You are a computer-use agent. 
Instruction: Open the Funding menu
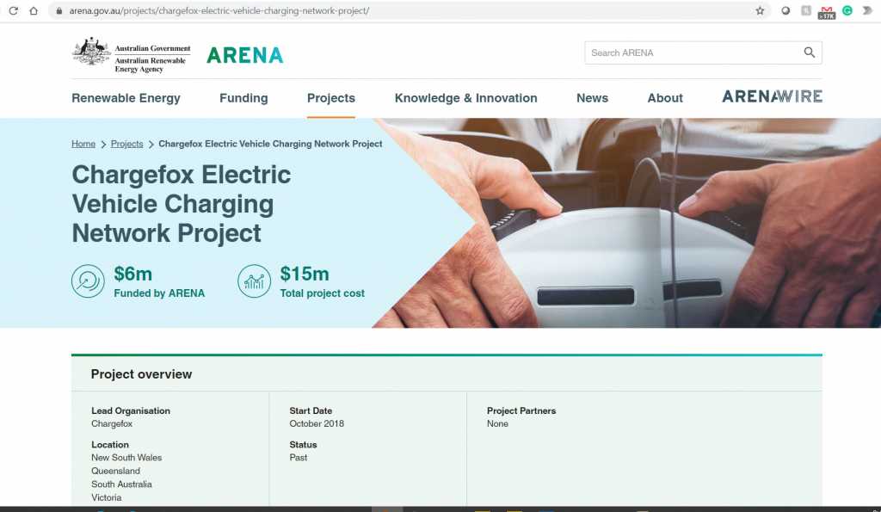(x=243, y=98)
